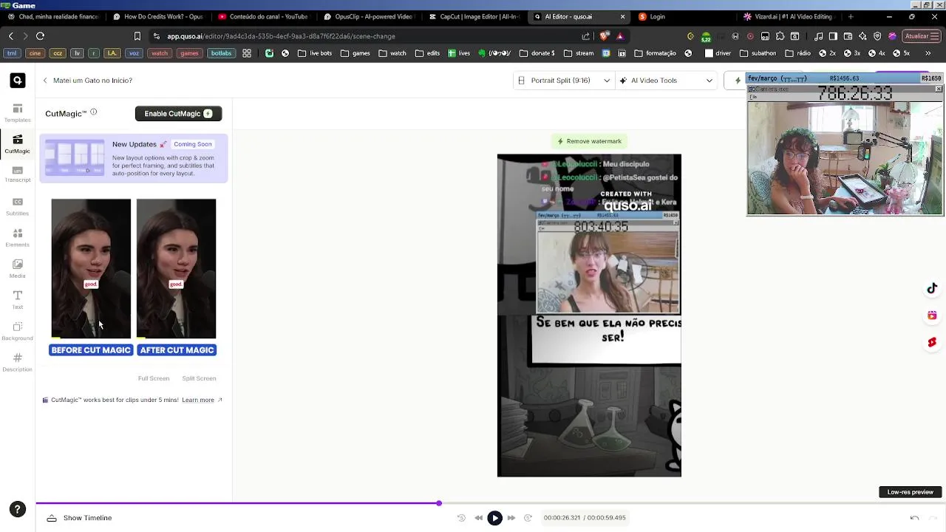Viewport: 946px width, 532px height.
Task: Open the 'edits' bookmark folder
Action: click(428, 53)
